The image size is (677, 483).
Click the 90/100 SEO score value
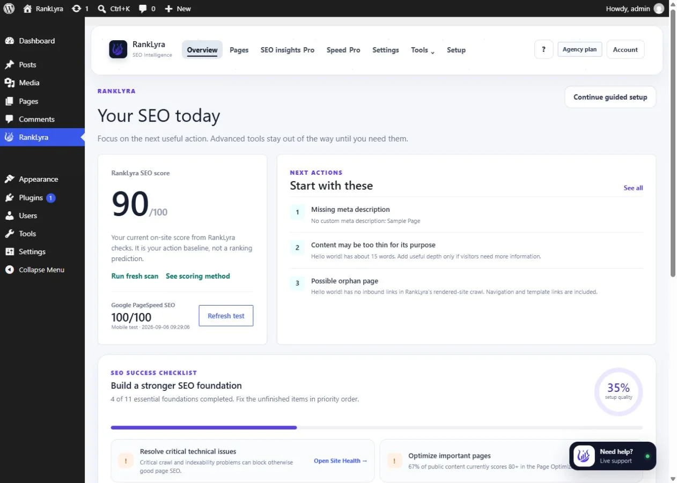tap(139, 204)
